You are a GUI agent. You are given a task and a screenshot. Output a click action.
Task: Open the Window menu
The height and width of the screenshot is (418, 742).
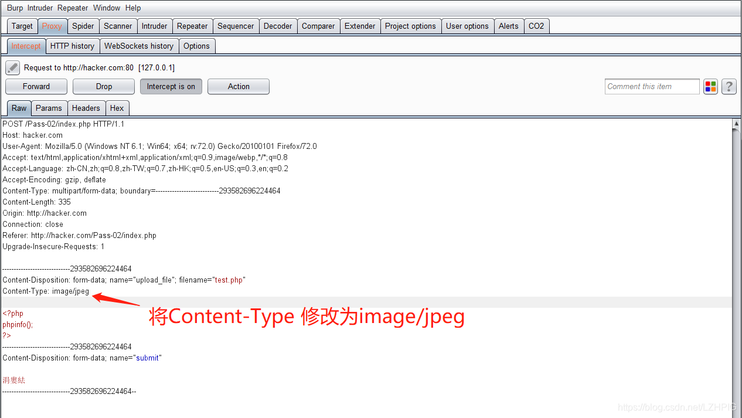tap(107, 8)
